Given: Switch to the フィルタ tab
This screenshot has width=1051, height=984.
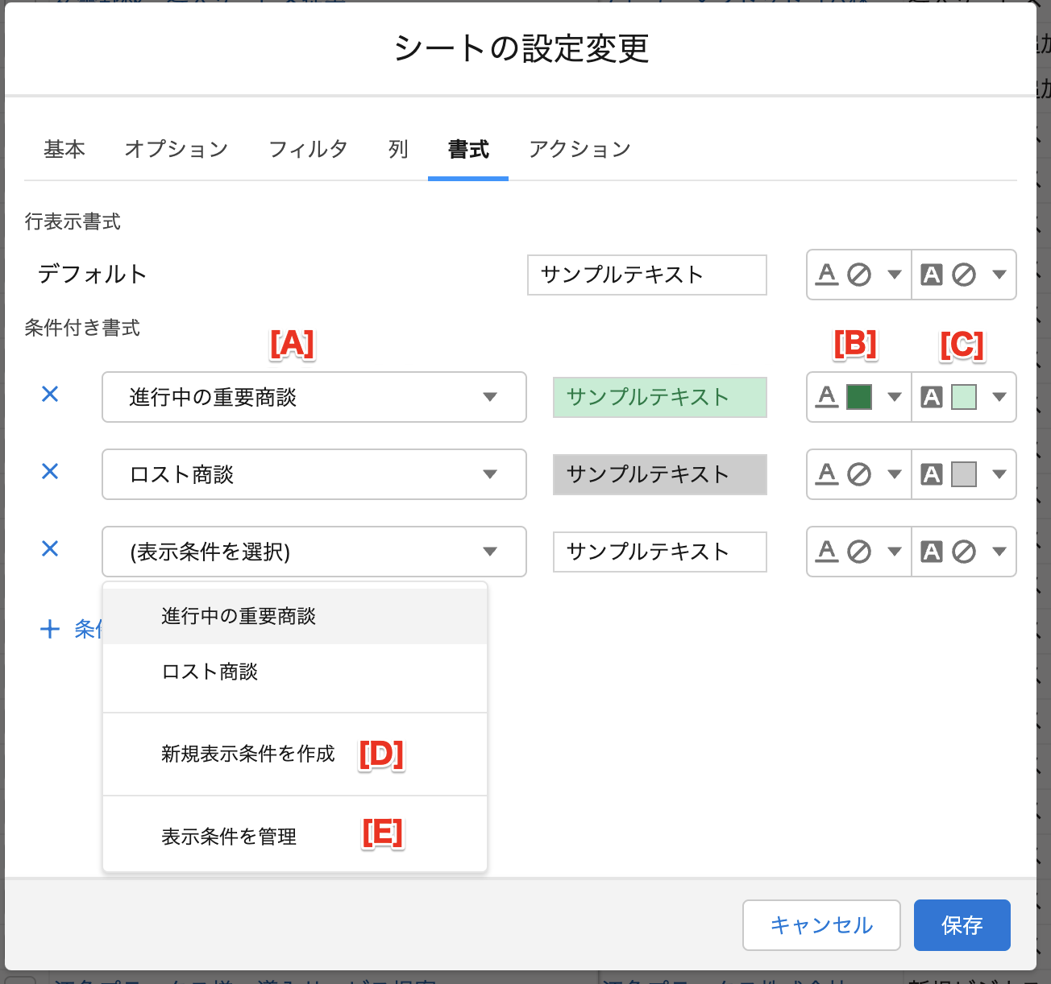Looking at the screenshot, I should [x=308, y=150].
